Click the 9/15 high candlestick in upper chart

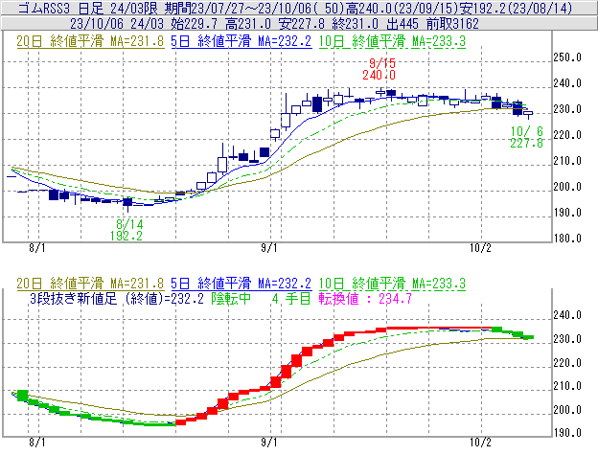(x=380, y=92)
